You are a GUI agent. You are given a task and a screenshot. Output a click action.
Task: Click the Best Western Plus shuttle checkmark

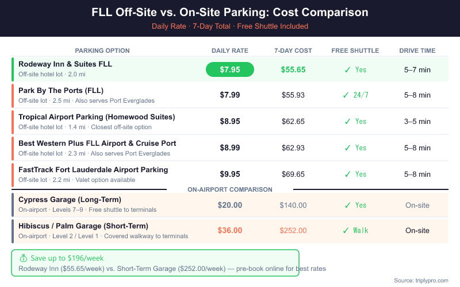[x=347, y=148]
